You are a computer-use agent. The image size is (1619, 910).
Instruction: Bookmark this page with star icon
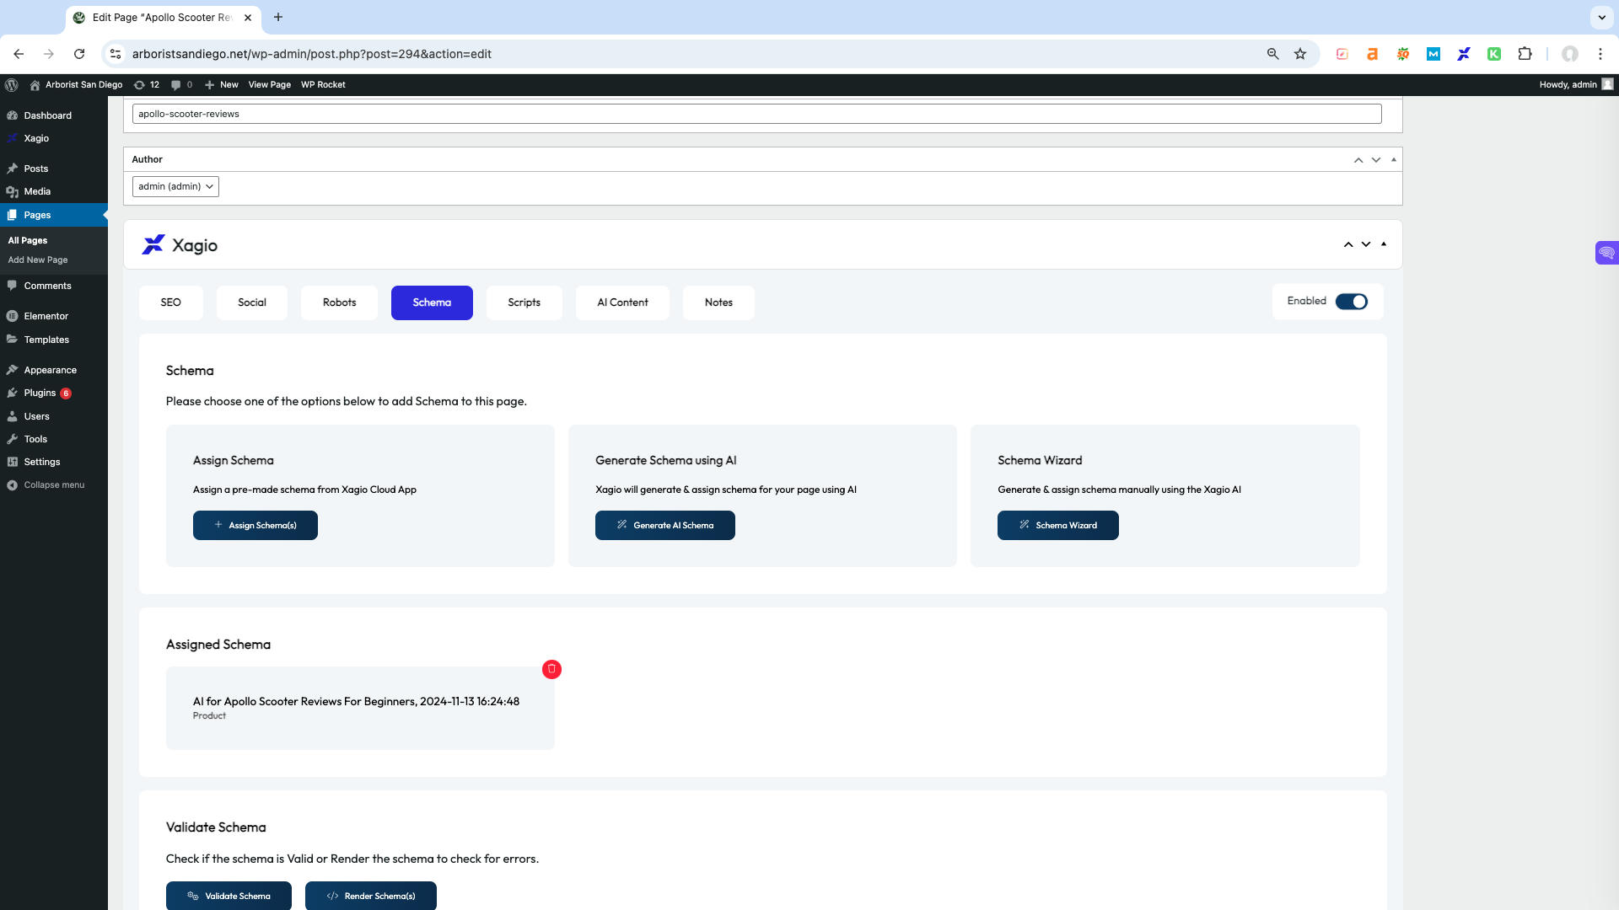click(x=1300, y=54)
